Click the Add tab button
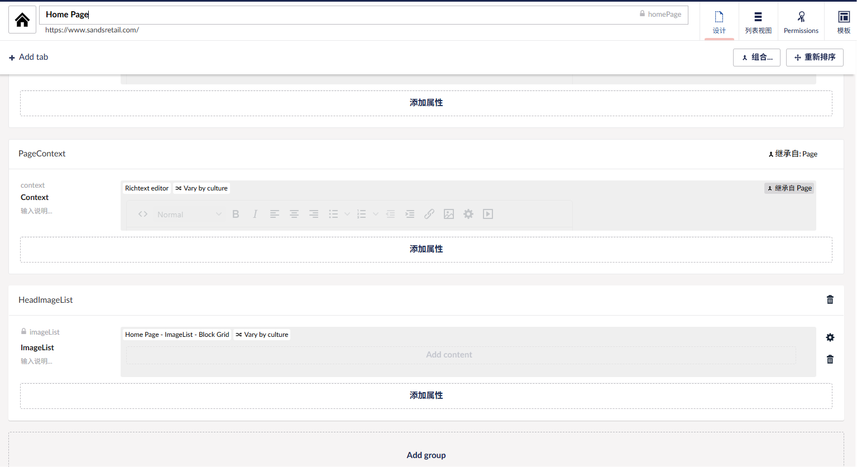 (28, 57)
